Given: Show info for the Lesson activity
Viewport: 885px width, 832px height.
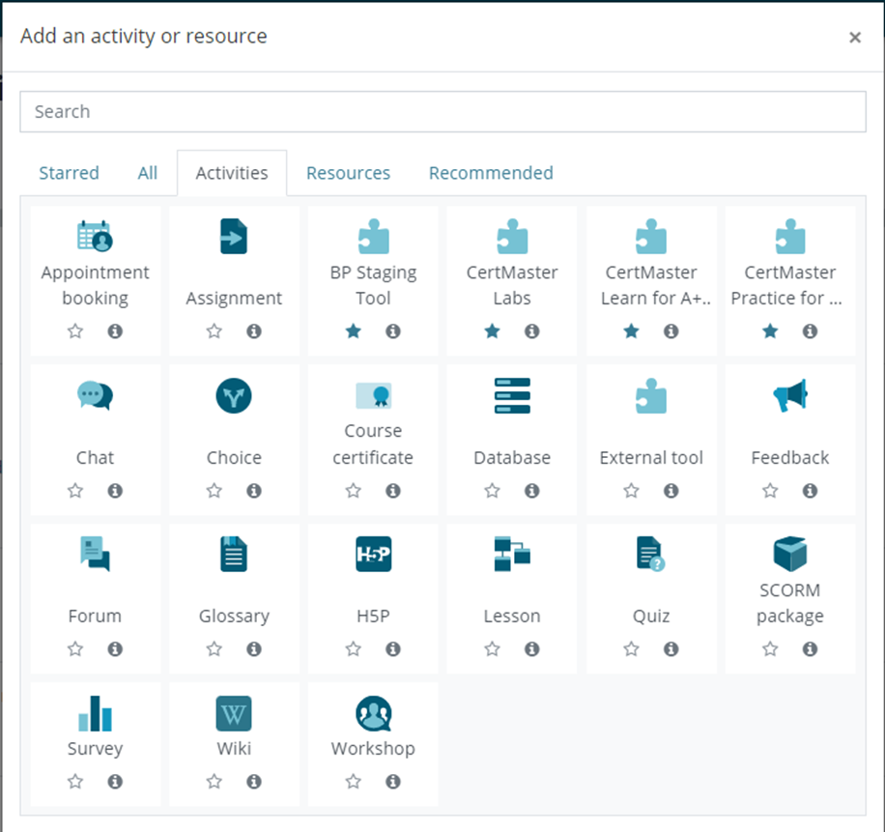Looking at the screenshot, I should point(531,649).
